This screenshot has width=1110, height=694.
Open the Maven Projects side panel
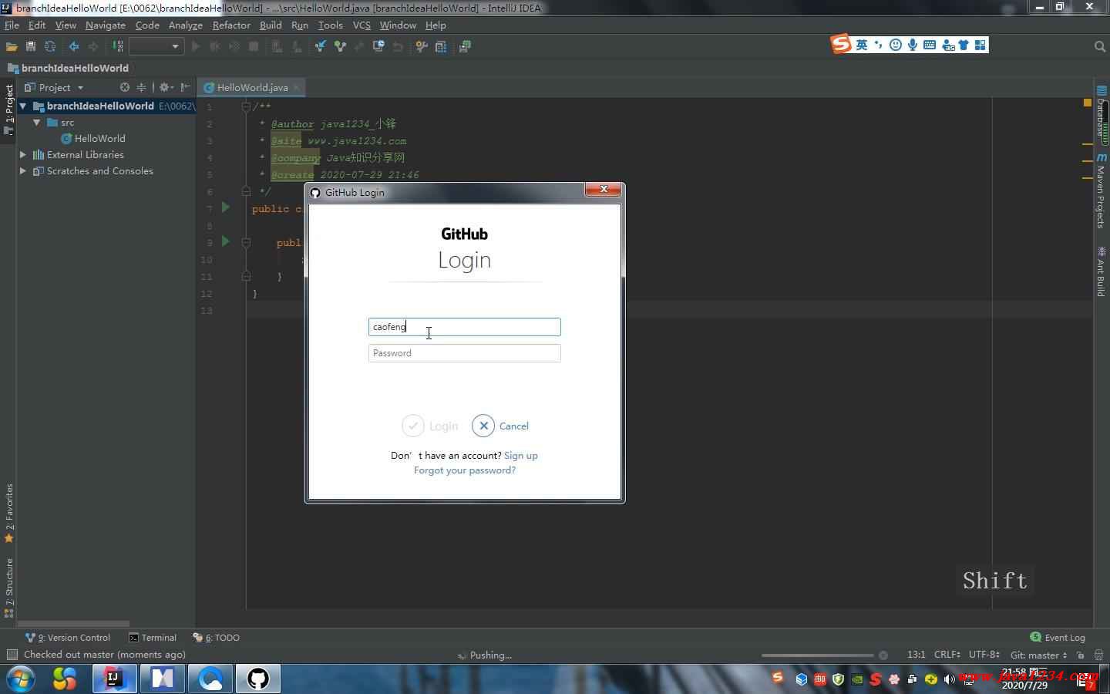[1101, 190]
